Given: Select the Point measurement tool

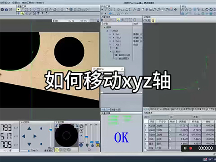Looking at the screenshot, I should pos(18,10).
